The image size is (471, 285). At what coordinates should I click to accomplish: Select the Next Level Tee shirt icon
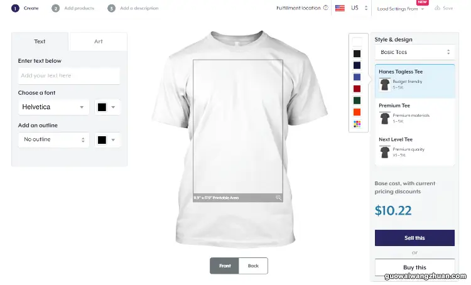[x=385, y=153]
